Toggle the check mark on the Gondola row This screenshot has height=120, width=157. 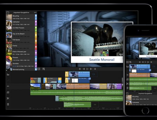click(36, 66)
